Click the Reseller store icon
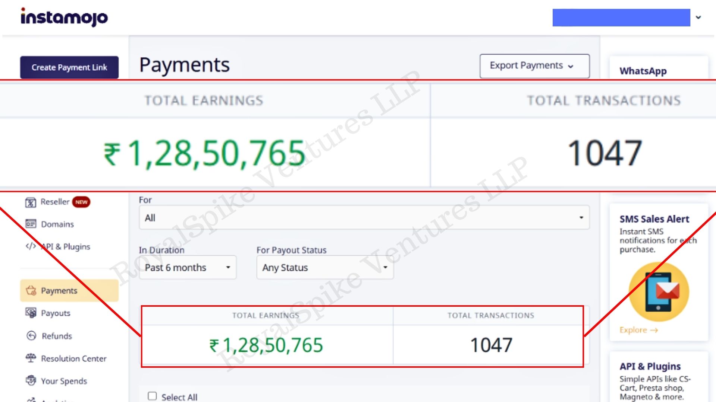 tap(31, 202)
